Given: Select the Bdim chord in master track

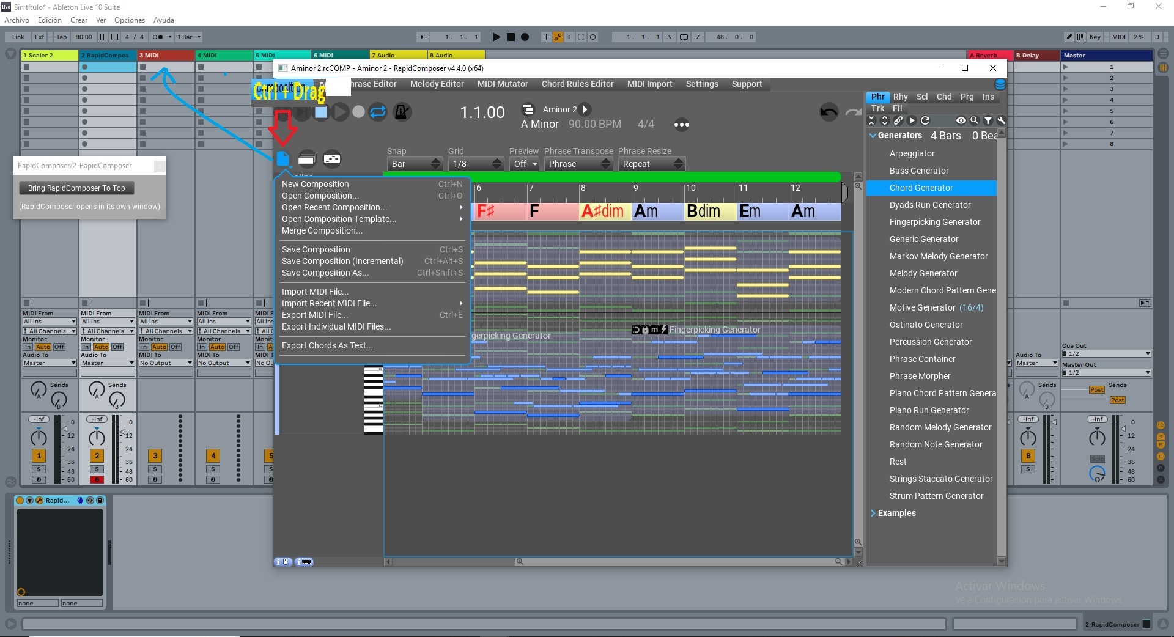Looking at the screenshot, I should pos(711,212).
